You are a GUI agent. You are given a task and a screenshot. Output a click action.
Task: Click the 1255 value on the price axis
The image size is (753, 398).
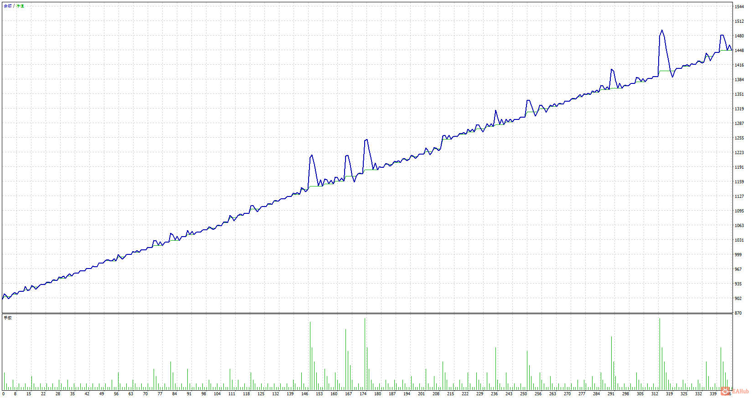739,138
